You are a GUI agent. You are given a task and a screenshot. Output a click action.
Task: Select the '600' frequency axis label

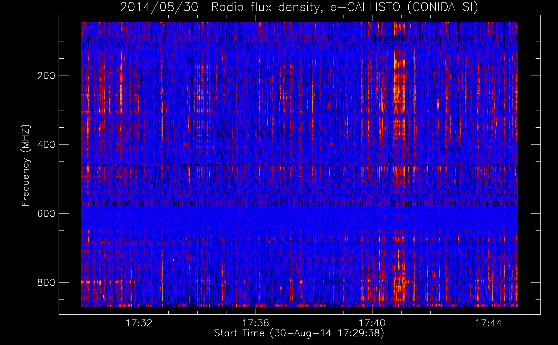click(46, 214)
